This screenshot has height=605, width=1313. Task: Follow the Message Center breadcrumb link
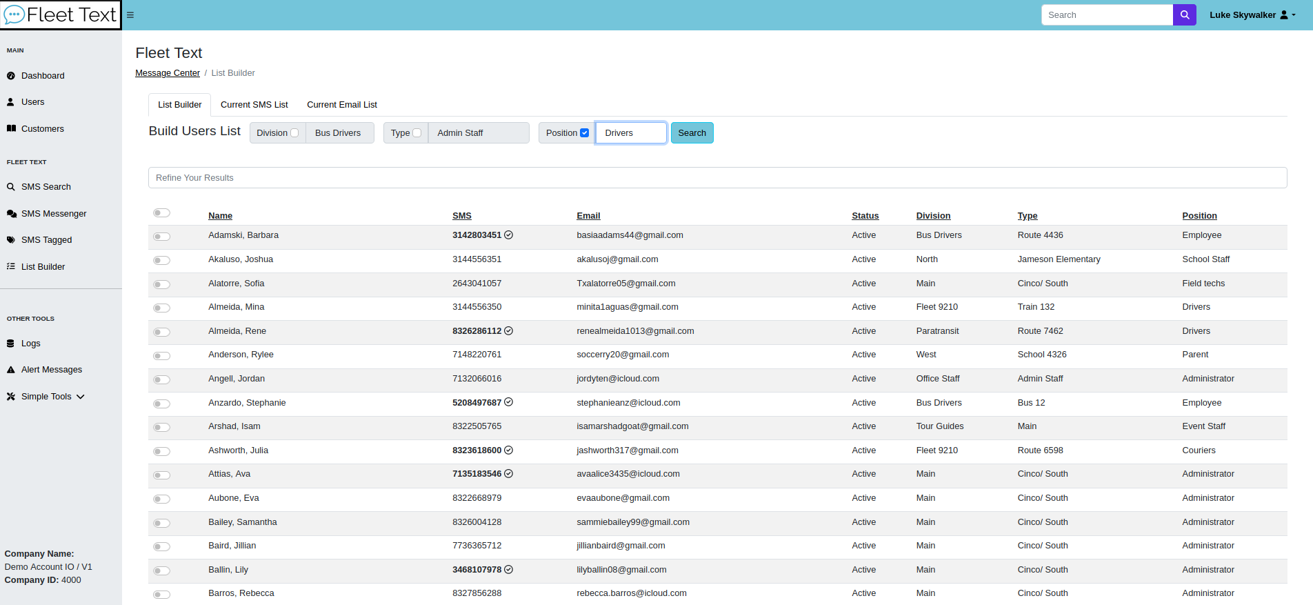[168, 73]
